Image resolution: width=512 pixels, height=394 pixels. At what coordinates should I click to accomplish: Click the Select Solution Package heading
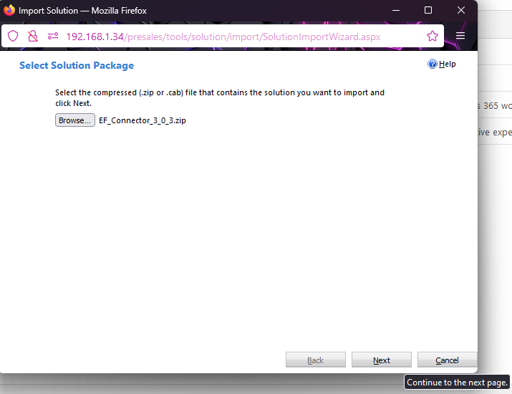77,66
